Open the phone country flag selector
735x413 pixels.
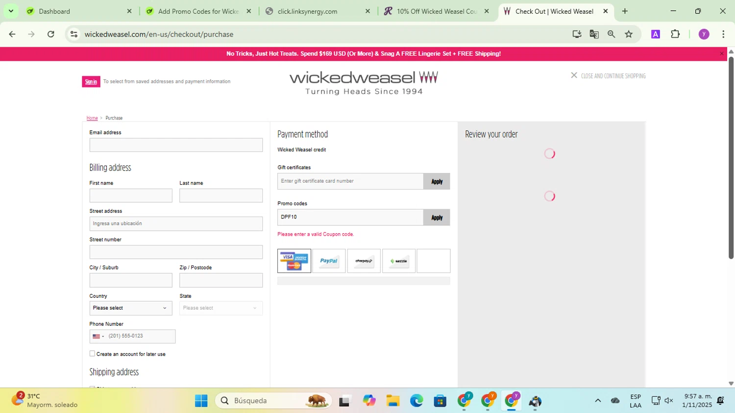point(98,336)
